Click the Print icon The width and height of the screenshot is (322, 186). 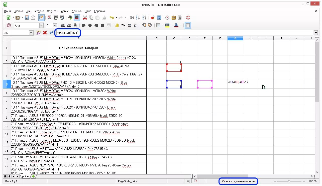pyautogui.click(x=56, y=18)
